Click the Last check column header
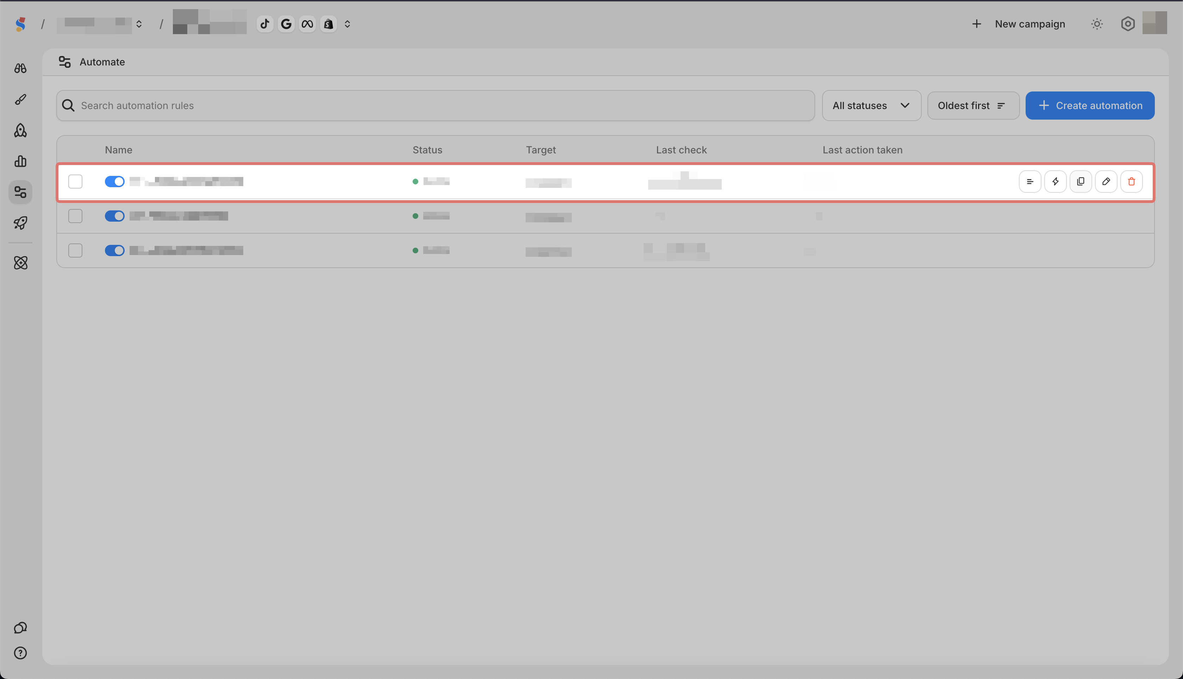Screen dimensions: 1183x679 (x=681, y=150)
